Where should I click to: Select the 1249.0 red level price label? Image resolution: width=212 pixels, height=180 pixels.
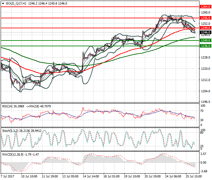(x=206, y=28)
